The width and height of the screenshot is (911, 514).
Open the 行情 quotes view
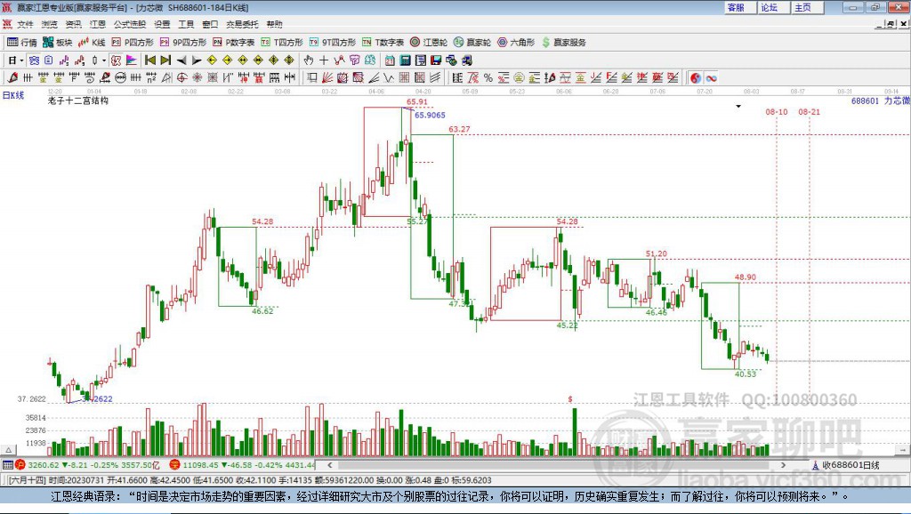[x=22, y=43]
